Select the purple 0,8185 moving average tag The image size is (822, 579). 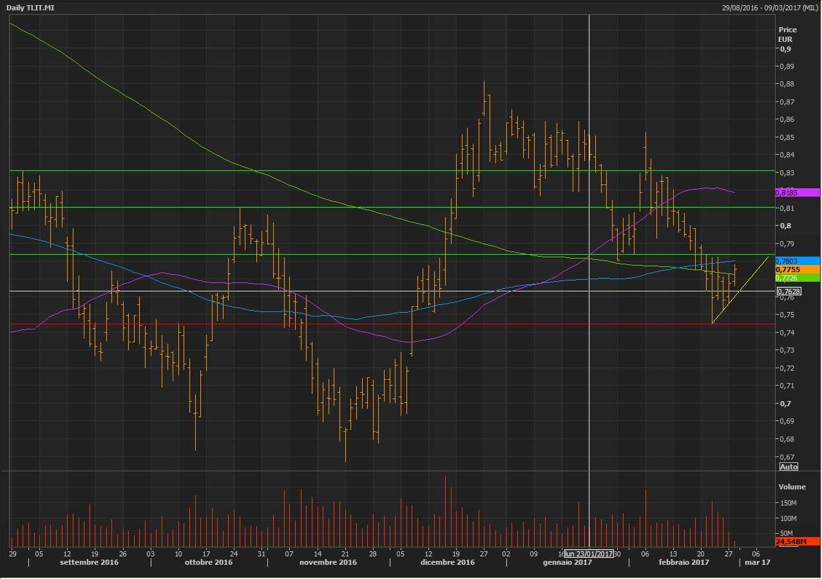[x=797, y=193]
